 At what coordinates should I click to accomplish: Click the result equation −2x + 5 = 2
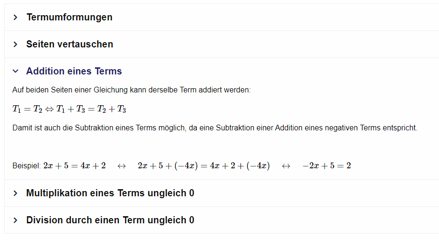coord(326,166)
